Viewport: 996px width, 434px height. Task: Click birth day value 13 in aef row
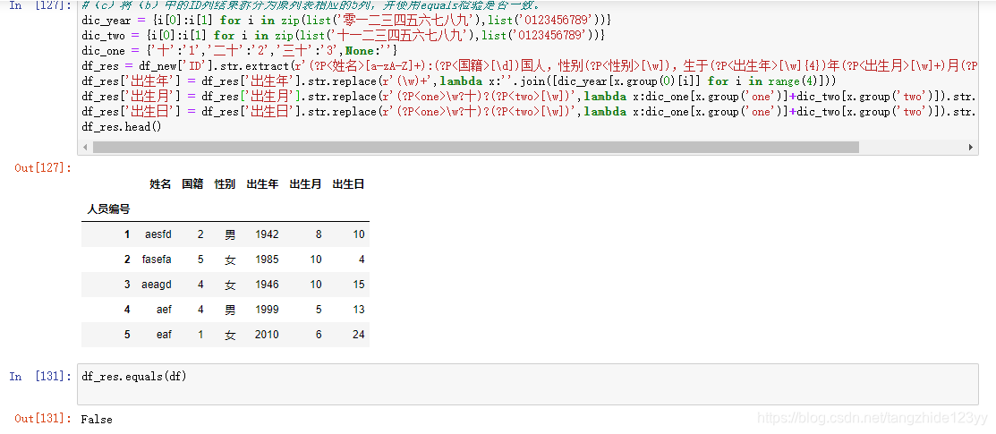(x=359, y=310)
